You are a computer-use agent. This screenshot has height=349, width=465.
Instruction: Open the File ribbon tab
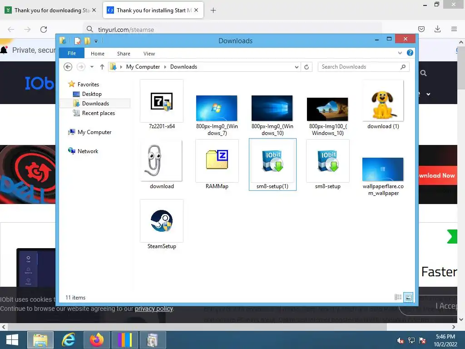coord(71,53)
